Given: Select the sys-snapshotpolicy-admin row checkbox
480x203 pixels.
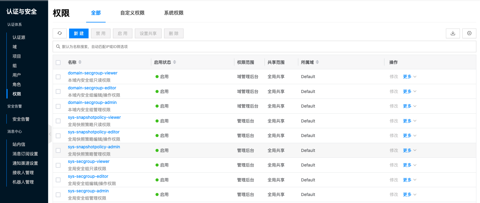Looking at the screenshot, I should point(58,150).
